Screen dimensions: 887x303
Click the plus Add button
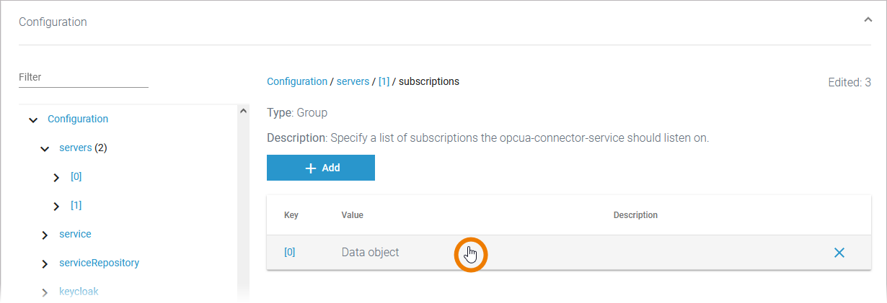tap(321, 168)
